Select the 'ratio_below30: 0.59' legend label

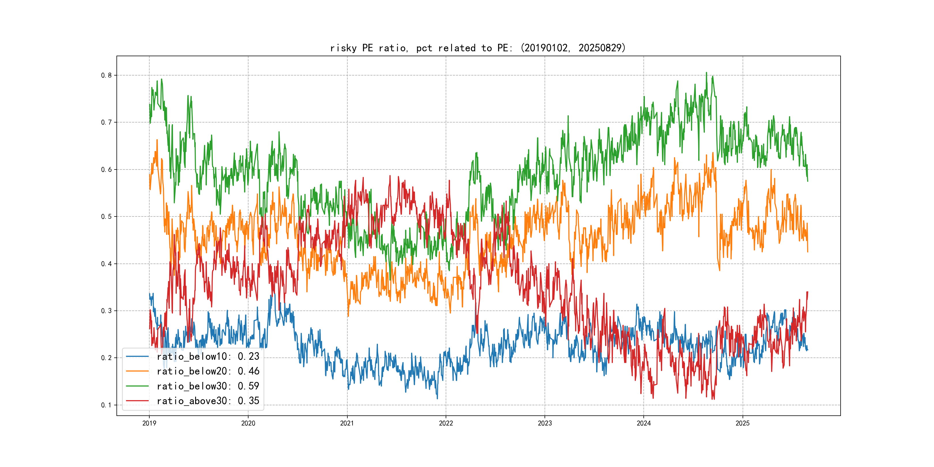(208, 386)
